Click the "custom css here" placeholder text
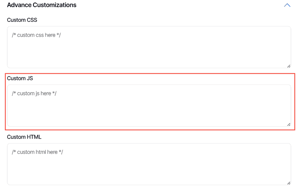The image size is (300, 191). click(x=36, y=35)
